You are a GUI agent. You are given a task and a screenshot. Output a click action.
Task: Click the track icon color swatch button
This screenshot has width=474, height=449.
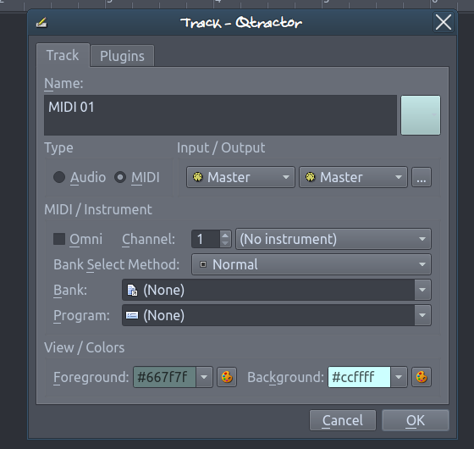pyautogui.click(x=421, y=115)
